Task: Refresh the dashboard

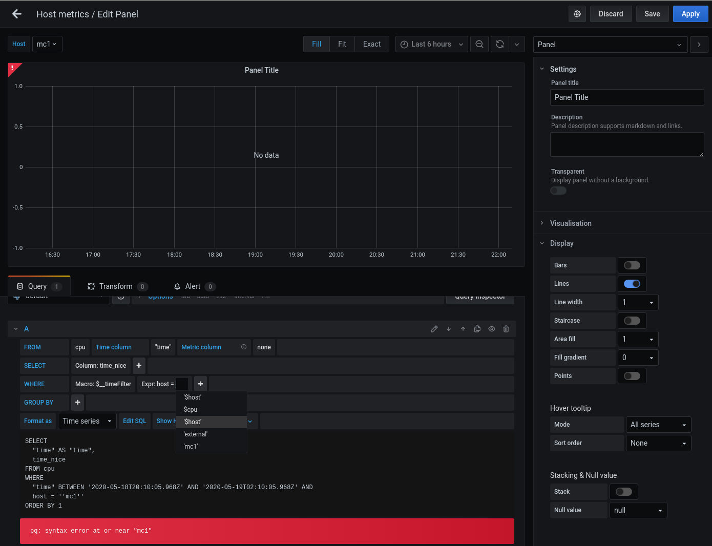Action: coord(499,44)
